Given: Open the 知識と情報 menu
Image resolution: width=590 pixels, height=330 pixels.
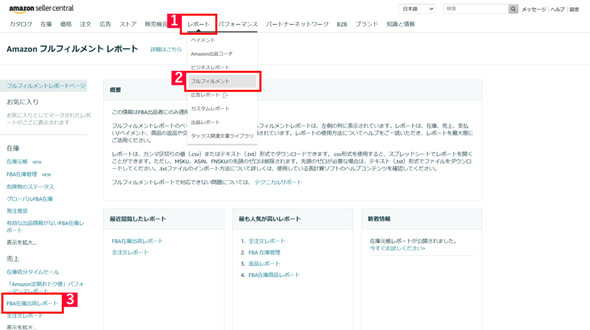Looking at the screenshot, I should click(x=400, y=24).
